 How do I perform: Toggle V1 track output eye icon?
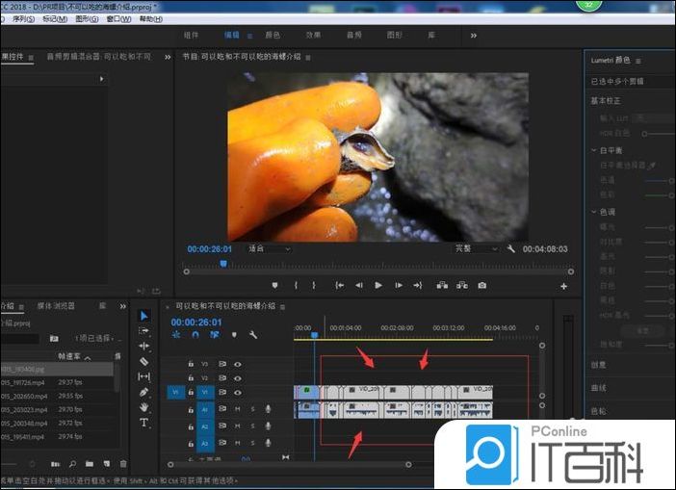click(237, 392)
